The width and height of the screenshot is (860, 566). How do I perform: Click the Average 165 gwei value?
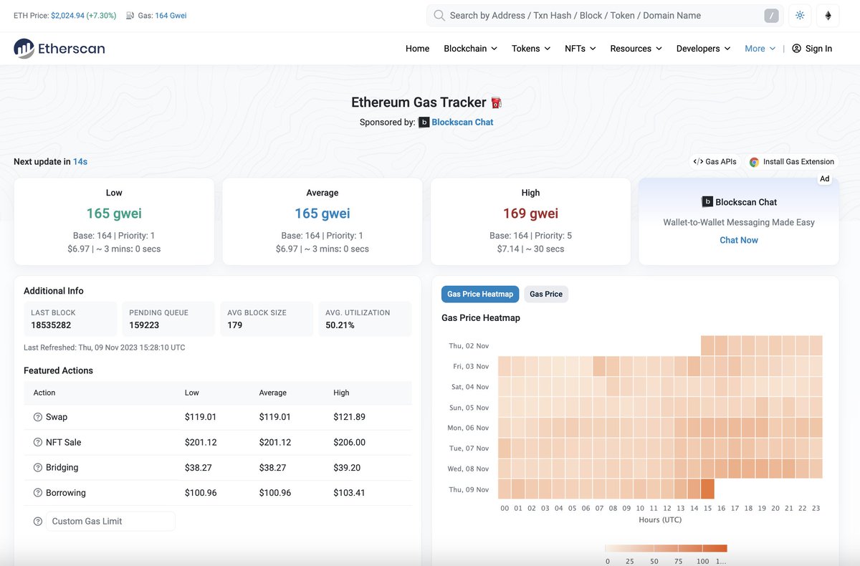(x=322, y=214)
